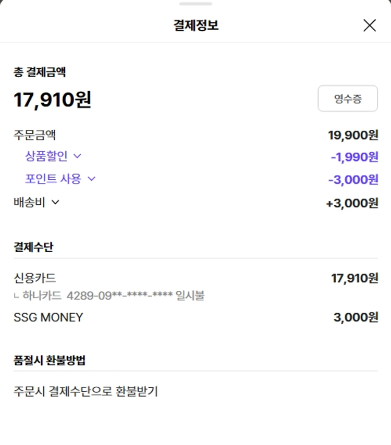The image size is (391, 445).
Task: Expand the 상품할인 chevron arrow
Action: click(x=77, y=155)
